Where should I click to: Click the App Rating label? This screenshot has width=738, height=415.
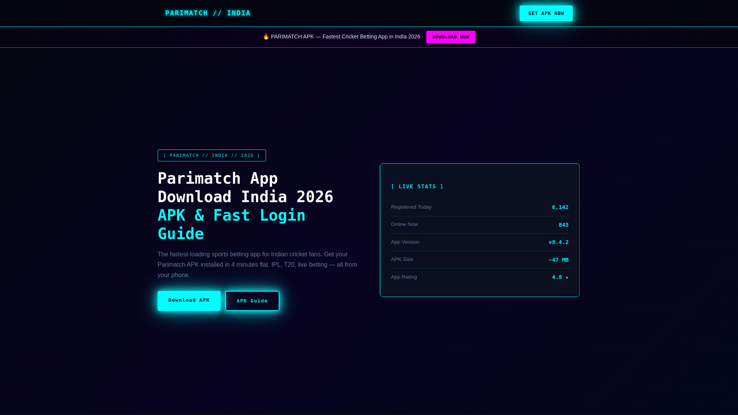coord(404,277)
